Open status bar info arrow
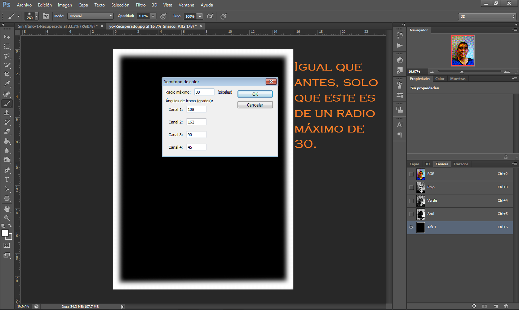Viewport: 519px width, 310px height. (x=123, y=307)
